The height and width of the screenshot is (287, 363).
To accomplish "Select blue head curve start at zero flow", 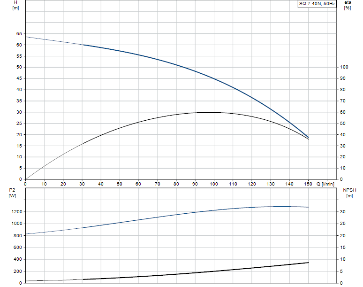I will click(x=26, y=37).
